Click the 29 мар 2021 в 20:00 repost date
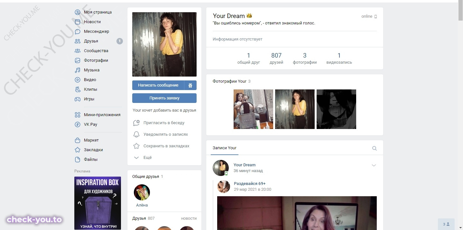Screen dimensions: 463x230 [x=253, y=189]
